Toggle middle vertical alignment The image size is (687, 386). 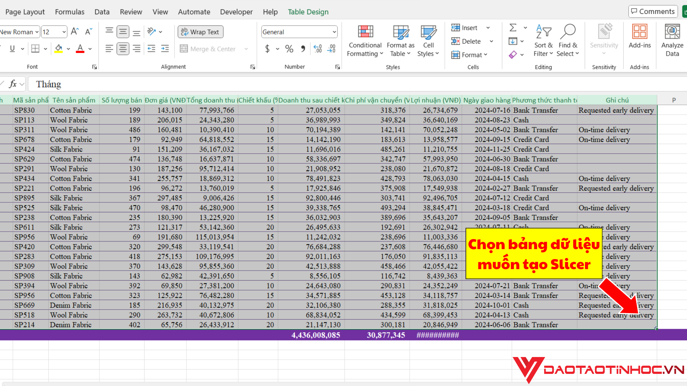pos(123,31)
